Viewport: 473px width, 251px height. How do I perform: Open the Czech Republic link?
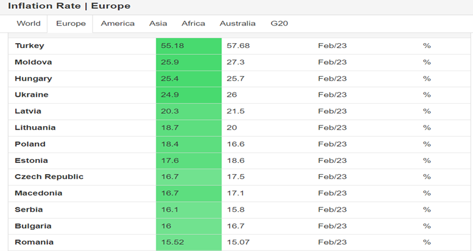pos(49,177)
